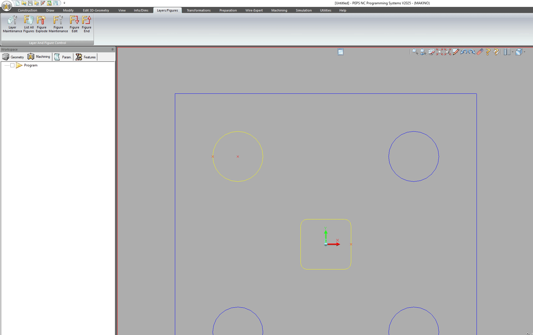
Task: Pin the Workspace panel
Action: pyautogui.click(x=112, y=49)
